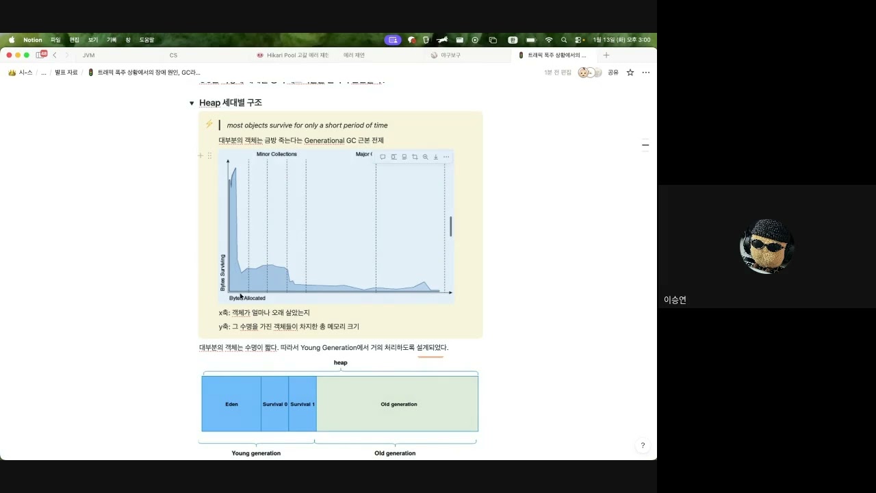
Task: Open the 보기 menu
Action: (x=93, y=40)
